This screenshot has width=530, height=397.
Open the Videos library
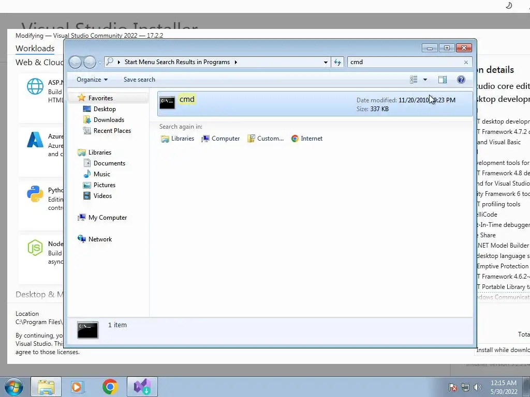click(102, 196)
